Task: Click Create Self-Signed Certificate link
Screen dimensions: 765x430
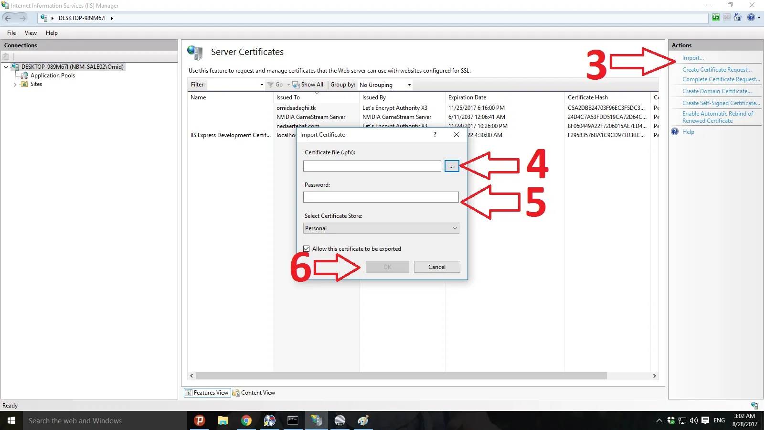Action: coord(721,103)
